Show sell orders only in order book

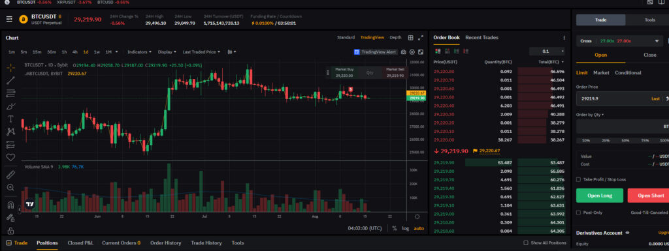click(x=465, y=51)
